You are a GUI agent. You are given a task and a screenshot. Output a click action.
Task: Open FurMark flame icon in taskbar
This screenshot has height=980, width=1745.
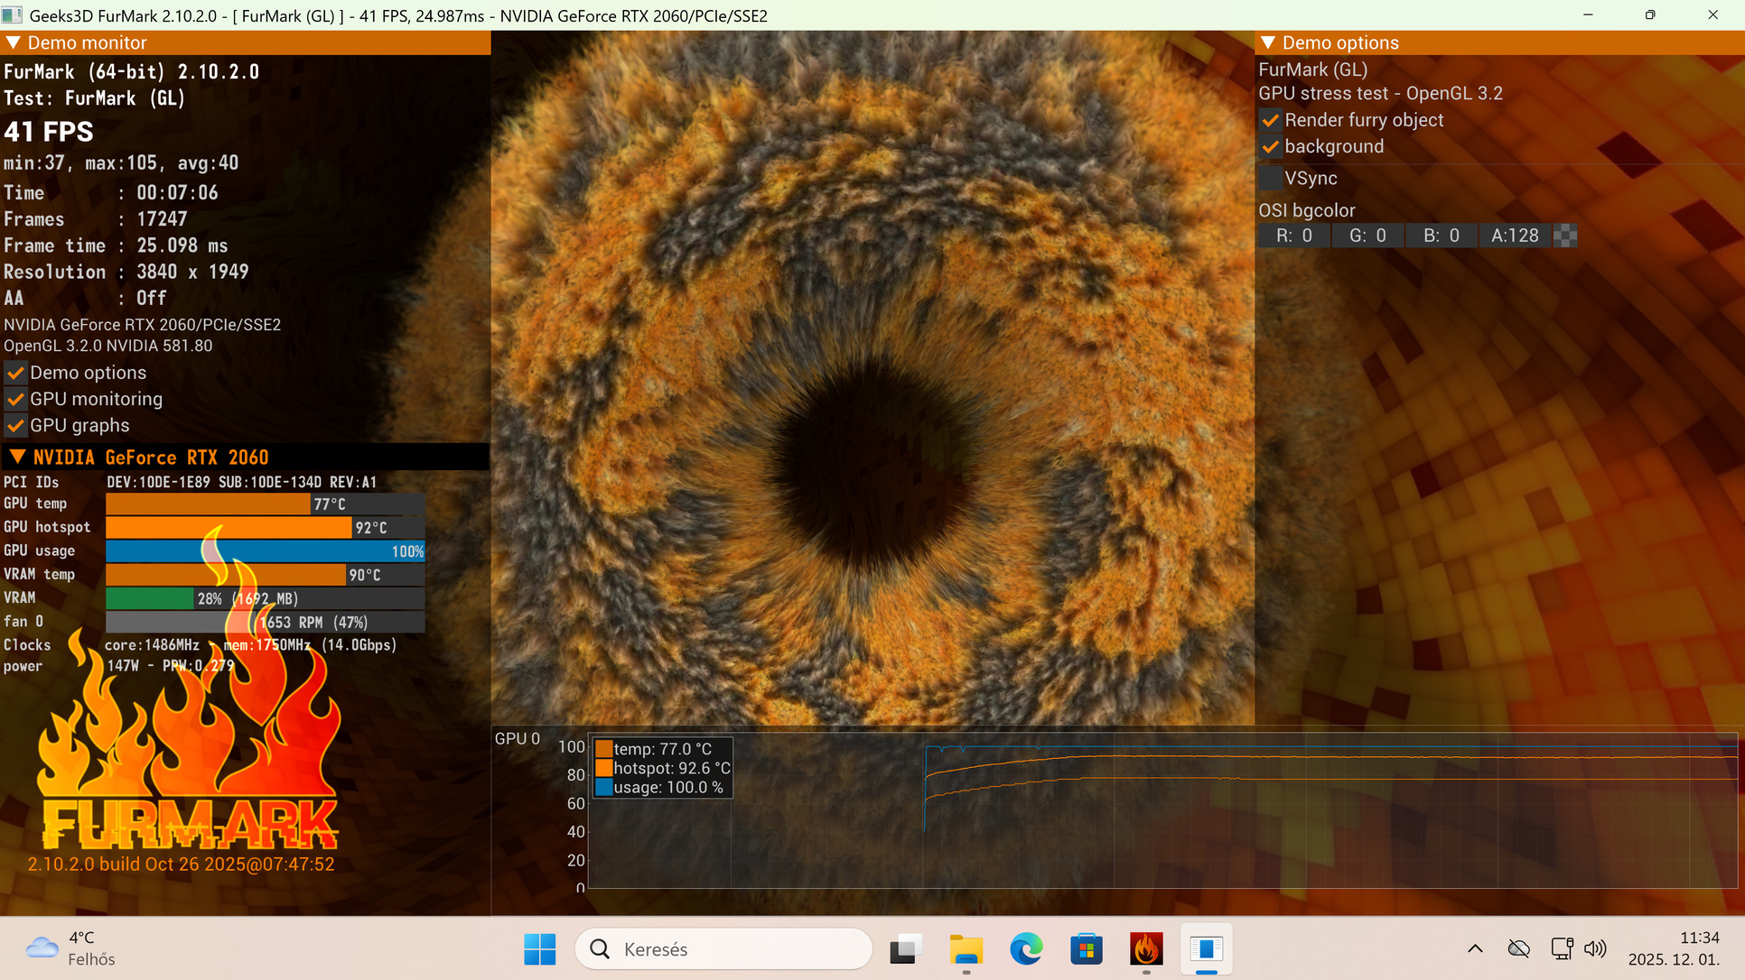1145,949
